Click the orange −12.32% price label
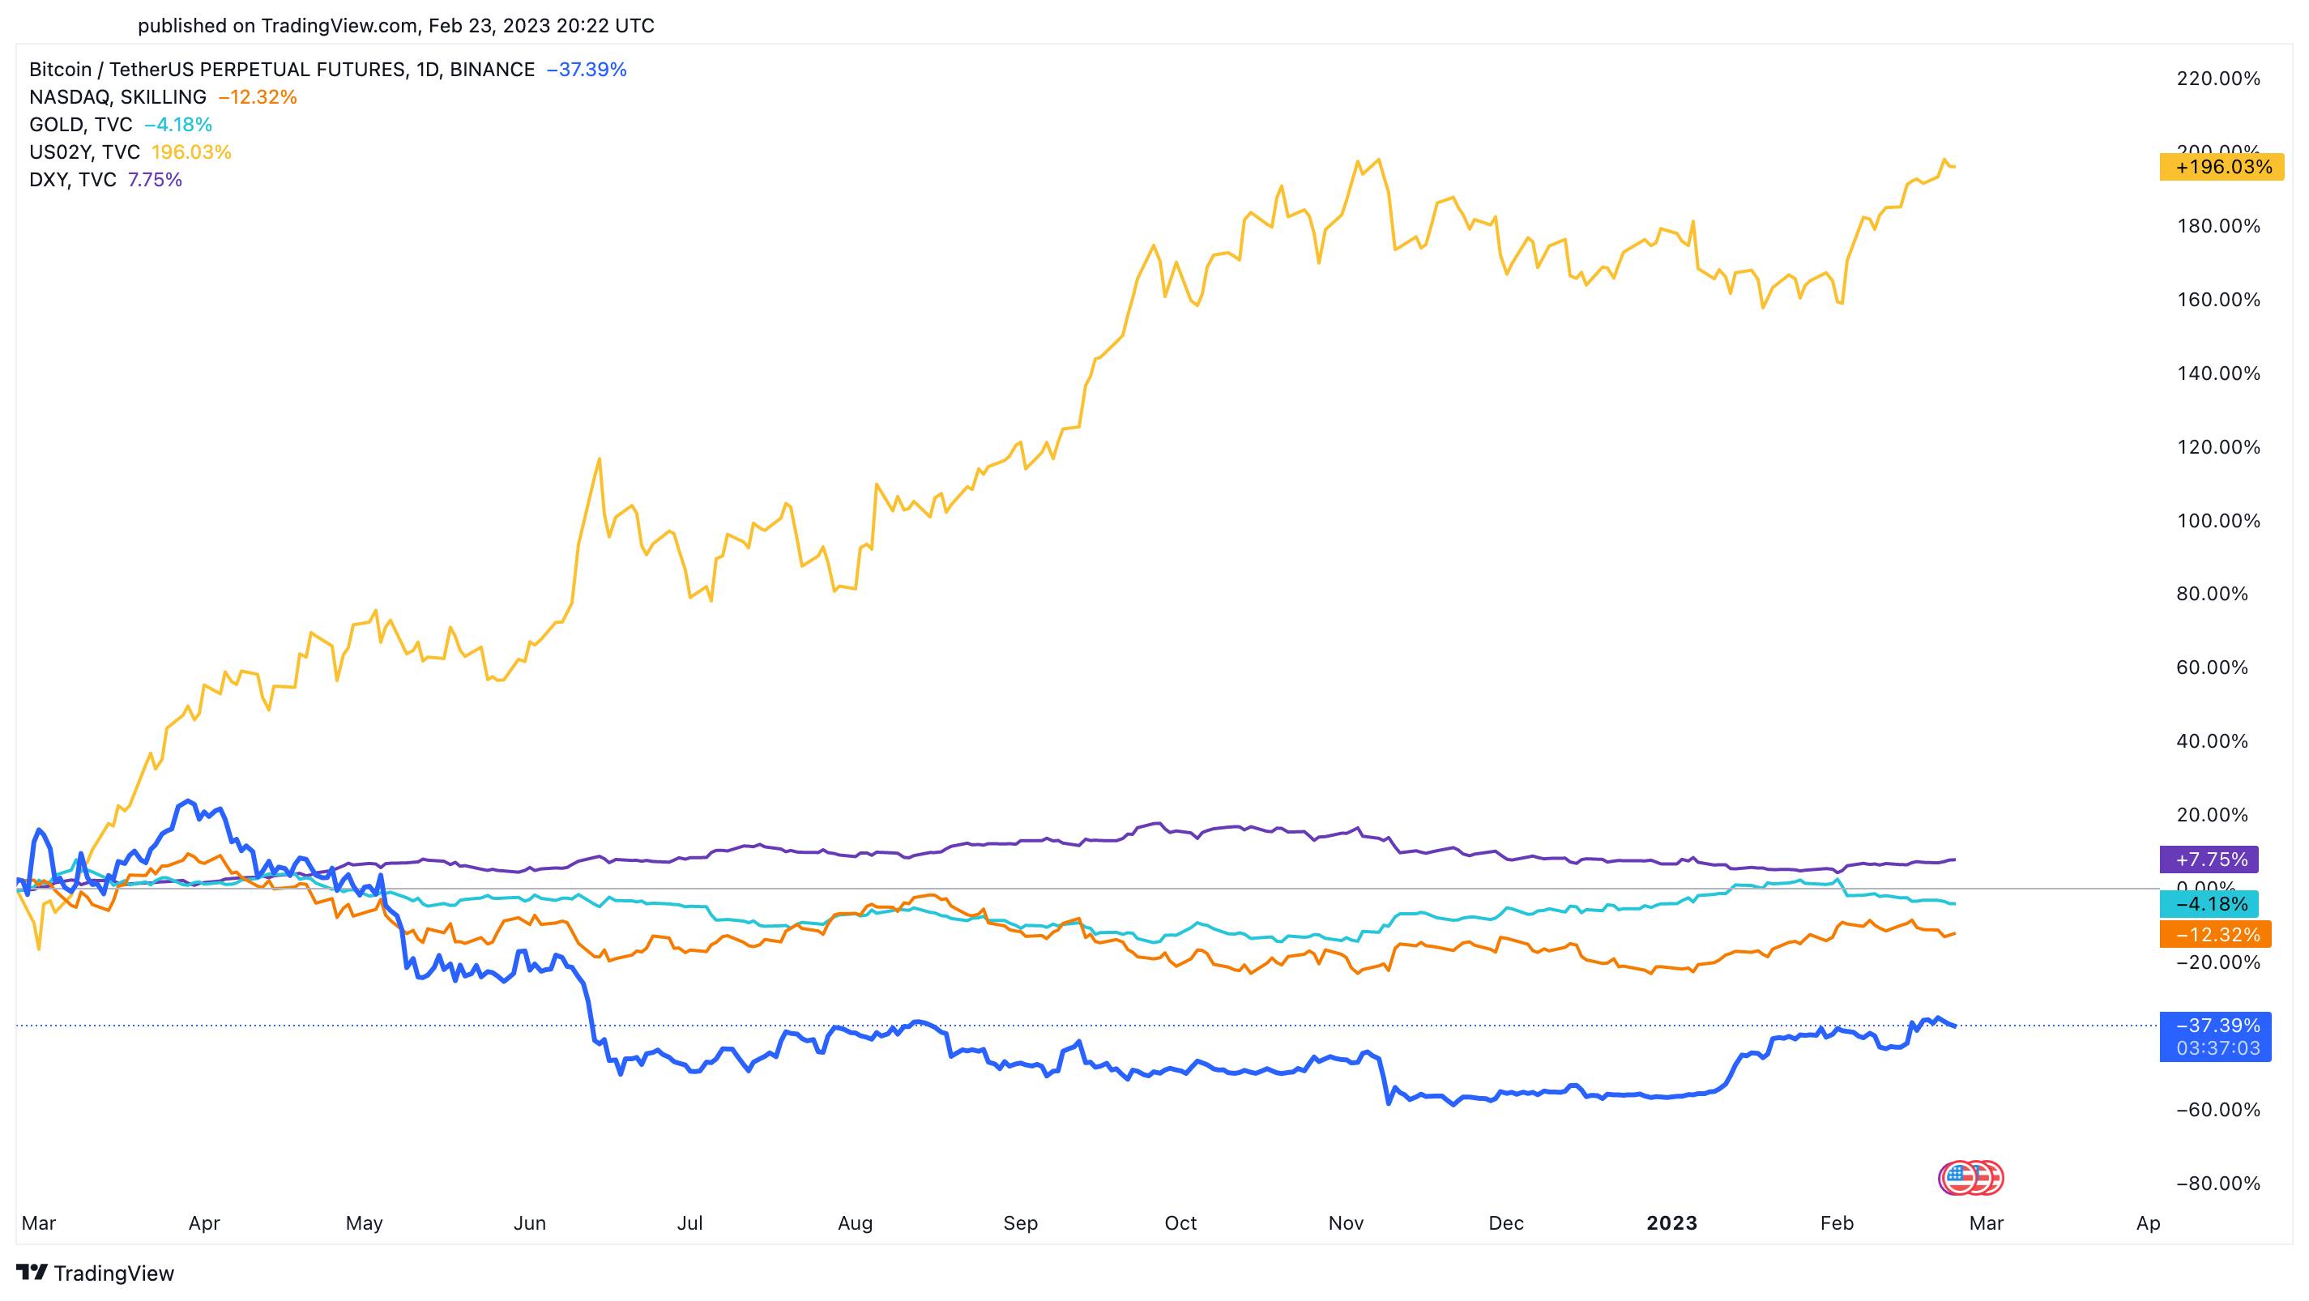2309x1301 pixels. click(x=2216, y=935)
